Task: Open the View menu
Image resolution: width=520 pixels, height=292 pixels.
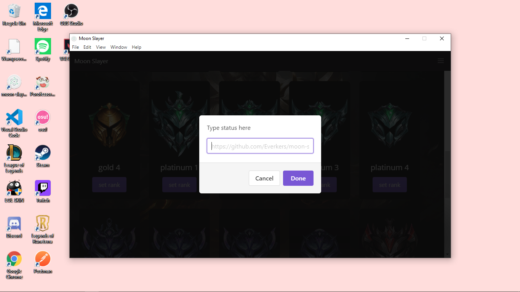Action: click(x=101, y=47)
